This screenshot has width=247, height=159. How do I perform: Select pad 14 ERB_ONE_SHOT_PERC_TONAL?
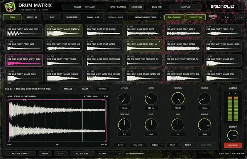(x=64, y=60)
